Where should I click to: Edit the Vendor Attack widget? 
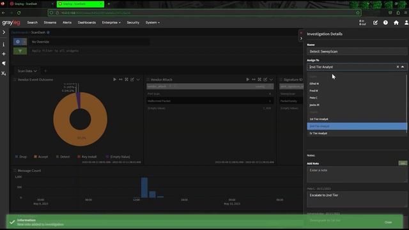(265, 79)
